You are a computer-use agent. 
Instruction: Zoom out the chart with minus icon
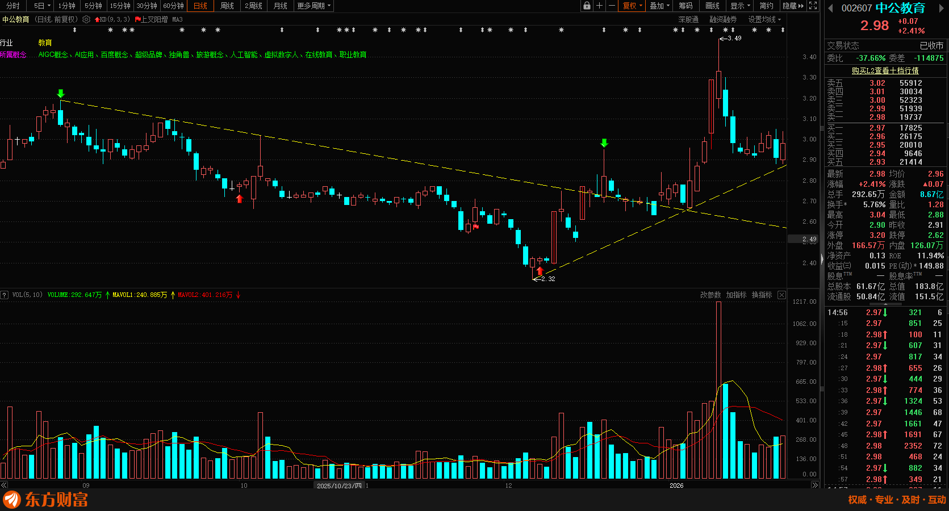[612, 6]
